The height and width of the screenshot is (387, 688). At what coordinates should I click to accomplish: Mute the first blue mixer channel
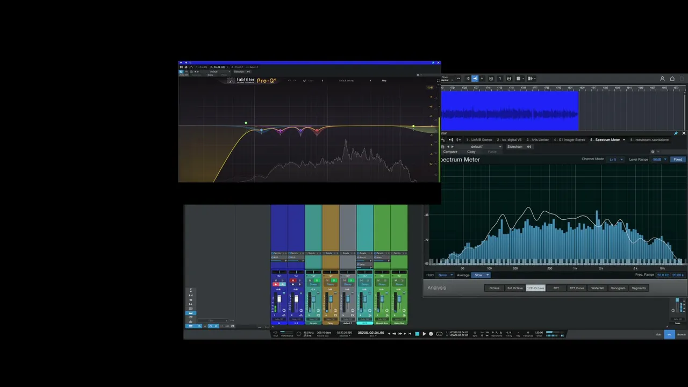pyautogui.click(x=276, y=280)
